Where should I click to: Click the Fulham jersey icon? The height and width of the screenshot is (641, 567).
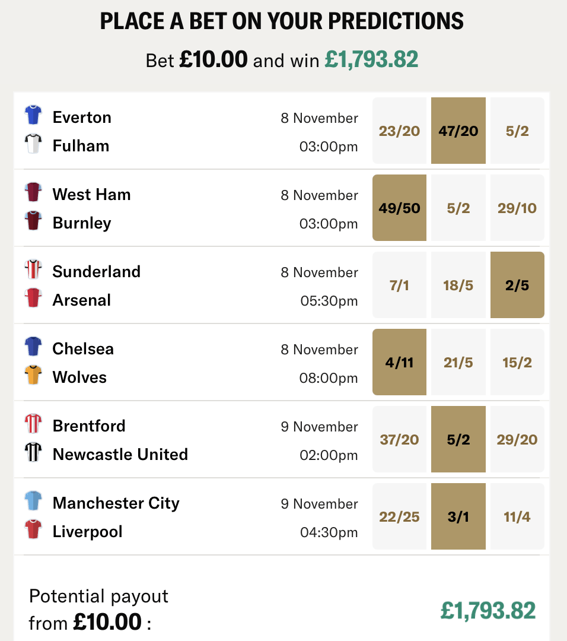33,144
